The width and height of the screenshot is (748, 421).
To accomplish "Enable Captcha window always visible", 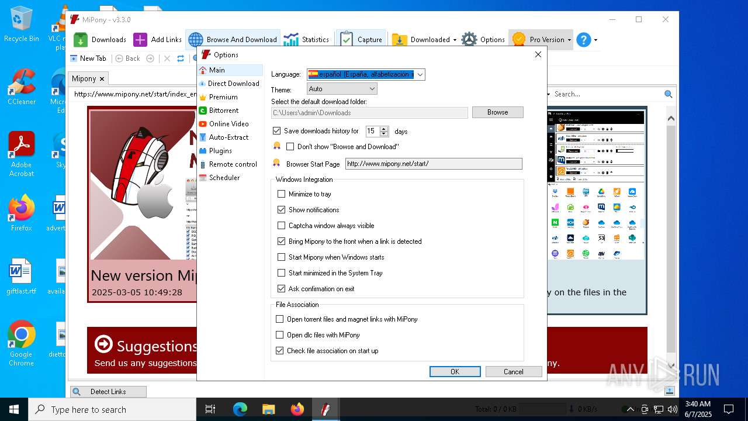I will click(x=282, y=226).
